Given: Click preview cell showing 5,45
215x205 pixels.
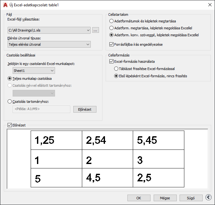Looking at the screenshot, I should tap(158, 140).
